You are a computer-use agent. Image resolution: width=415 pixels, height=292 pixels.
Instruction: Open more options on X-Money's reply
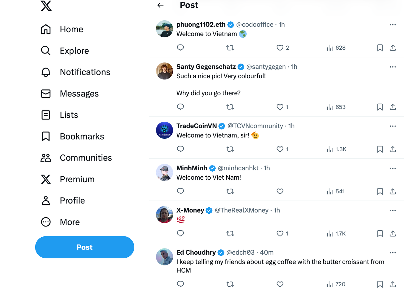pyautogui.click(x=393, y=211)
